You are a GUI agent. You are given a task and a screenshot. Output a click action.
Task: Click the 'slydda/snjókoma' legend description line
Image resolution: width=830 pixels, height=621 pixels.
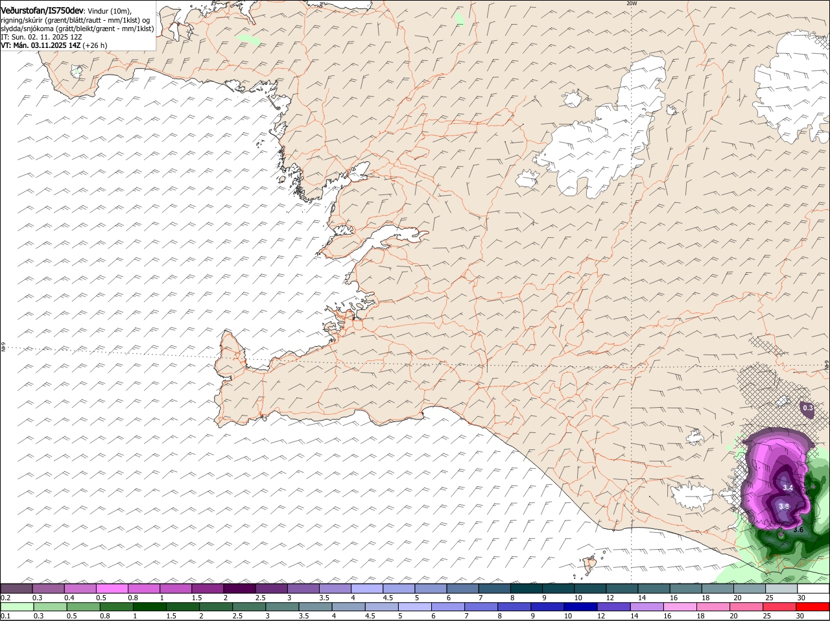77,29
